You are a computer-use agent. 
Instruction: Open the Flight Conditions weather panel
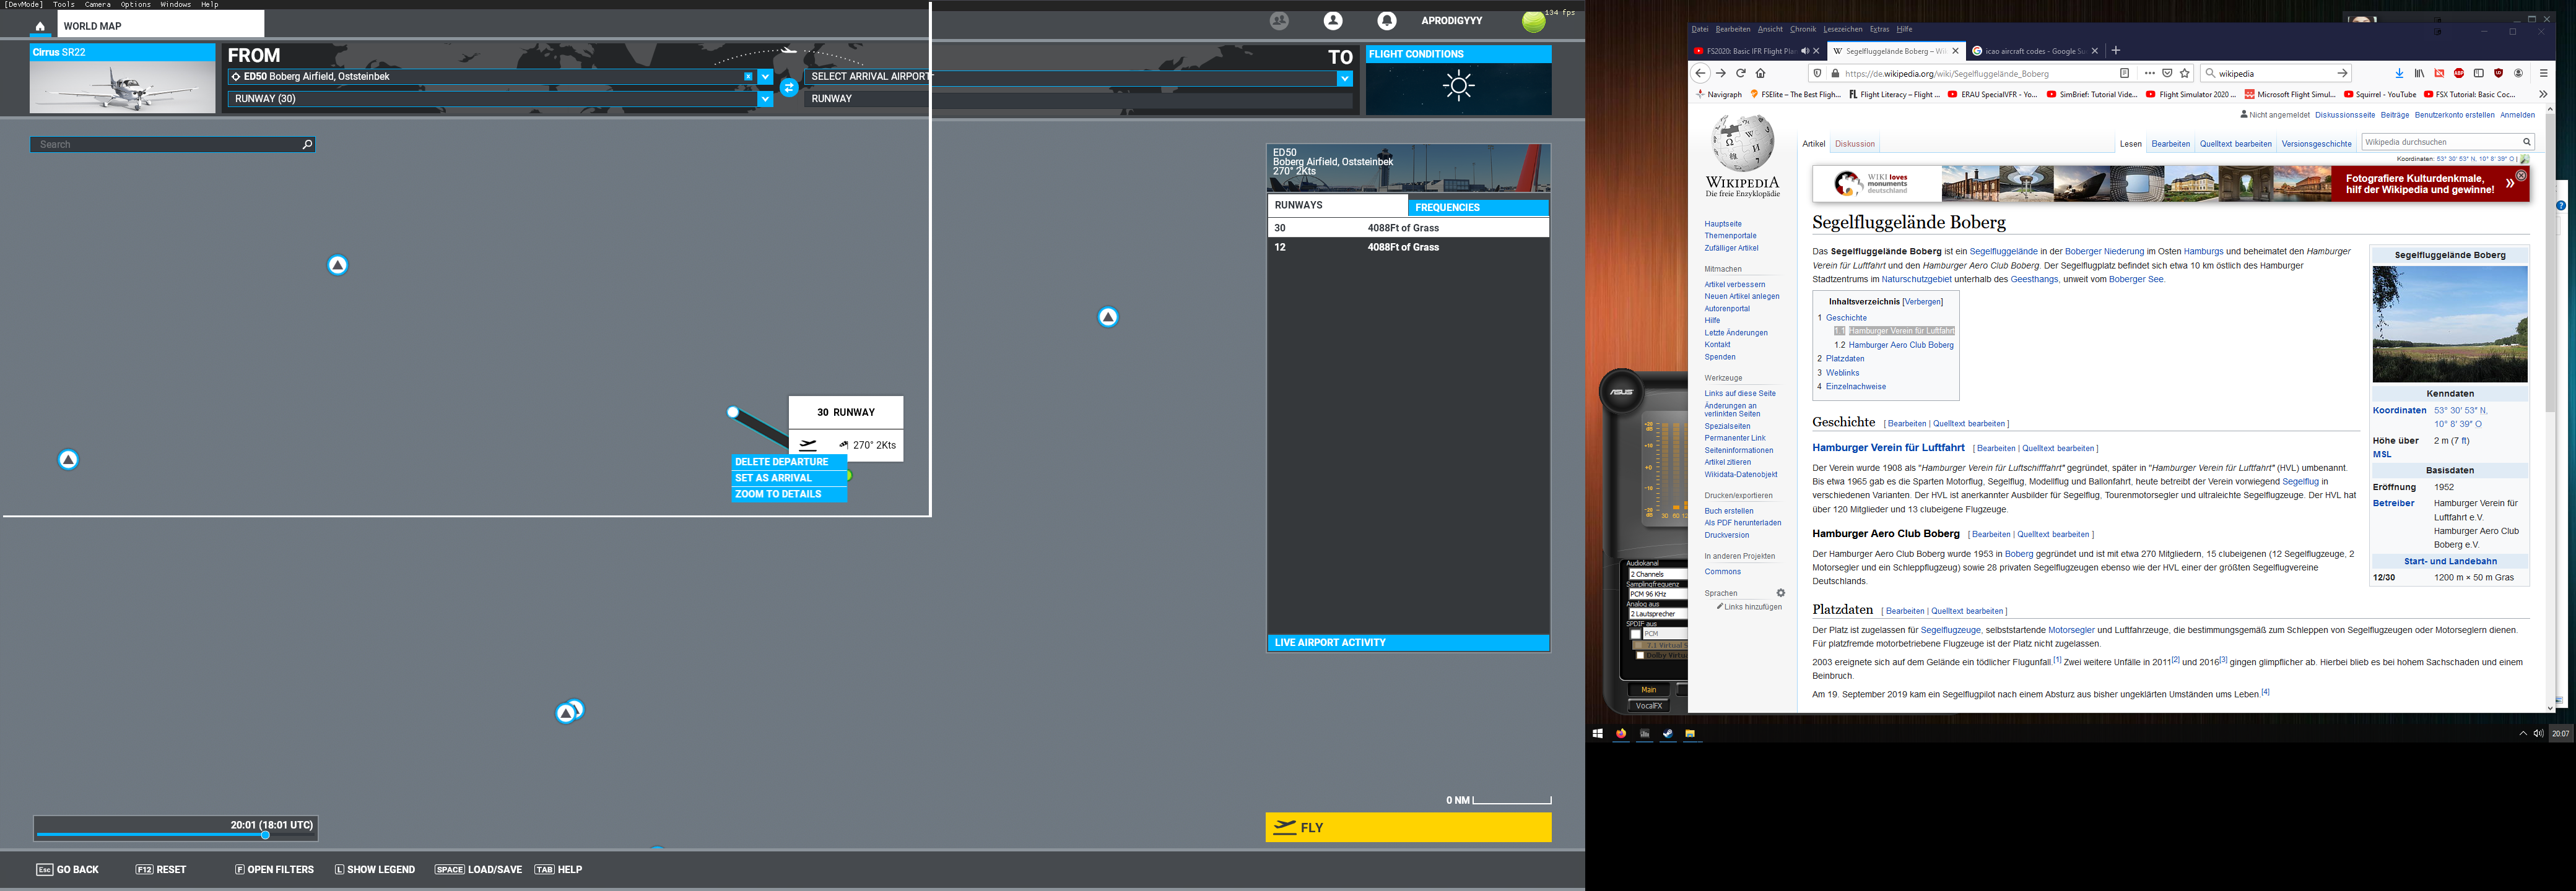click(1459, 80)
